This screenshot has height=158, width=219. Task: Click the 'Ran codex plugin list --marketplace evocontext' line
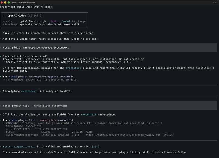coord(38,120)
